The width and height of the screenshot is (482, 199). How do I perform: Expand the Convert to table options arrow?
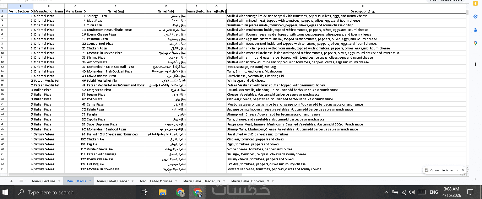(x=456, y=170)
